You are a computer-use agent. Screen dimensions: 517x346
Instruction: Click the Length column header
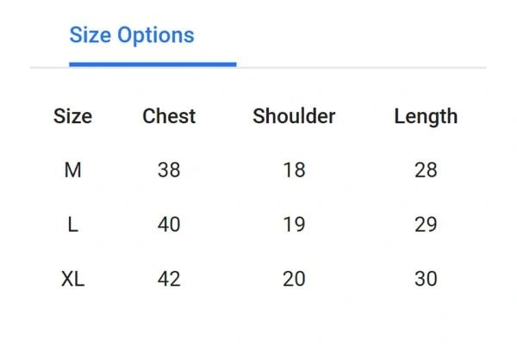point(426,116)
